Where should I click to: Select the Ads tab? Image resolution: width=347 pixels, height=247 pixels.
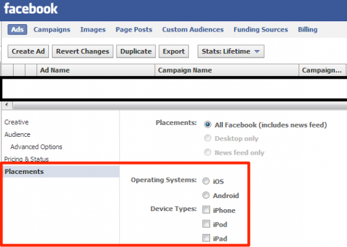pyautogui.click(x=17, y=30)
